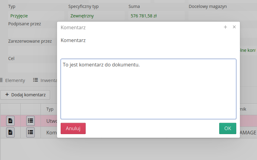Click into the comment text area
This screenshot has width=257, height=160.
[148, 89]
